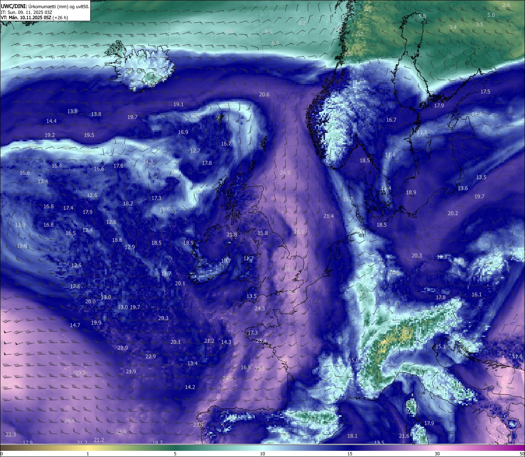The image size is (525, 457).
Task: Click the 15.1 value near the Adriatic
Action: [440, 346]
